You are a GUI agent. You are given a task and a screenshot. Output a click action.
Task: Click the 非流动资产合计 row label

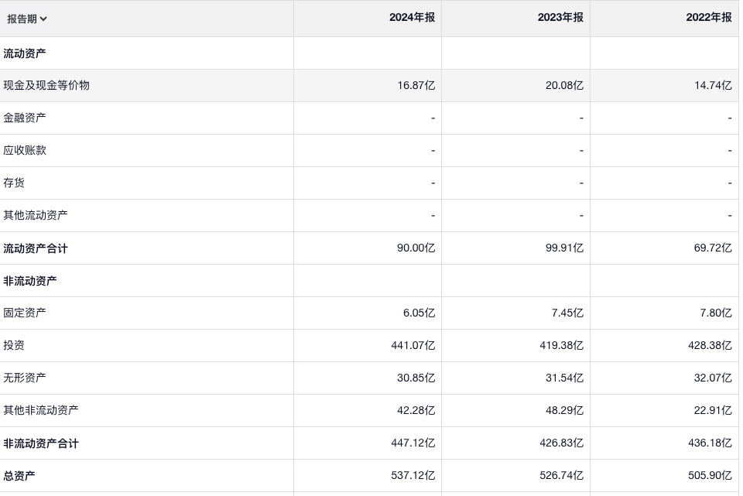click(41, 443)
